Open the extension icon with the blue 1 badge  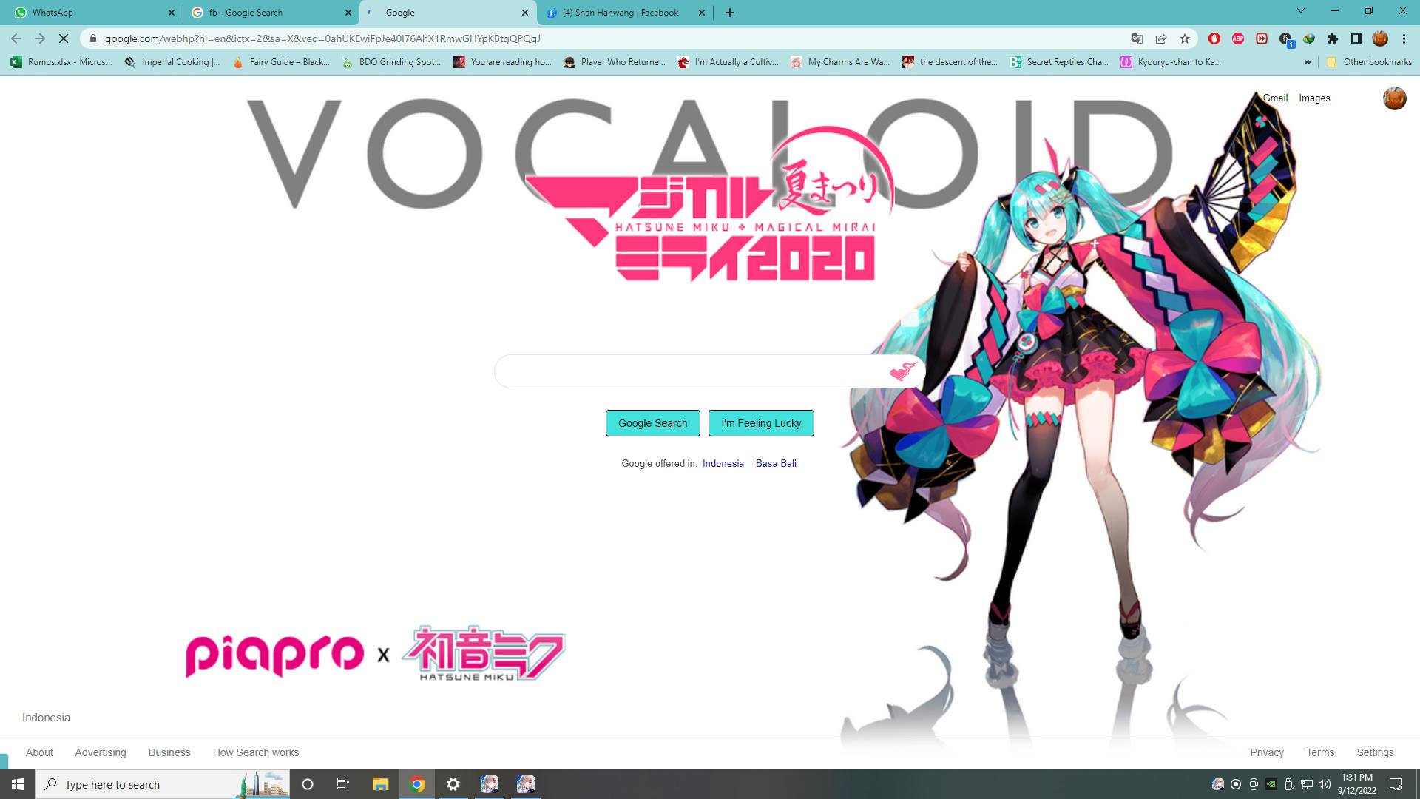click(1286, 39)
